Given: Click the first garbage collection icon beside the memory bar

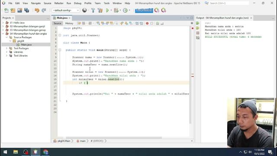Looking at the screenshot, I should [x=157, y=10].
